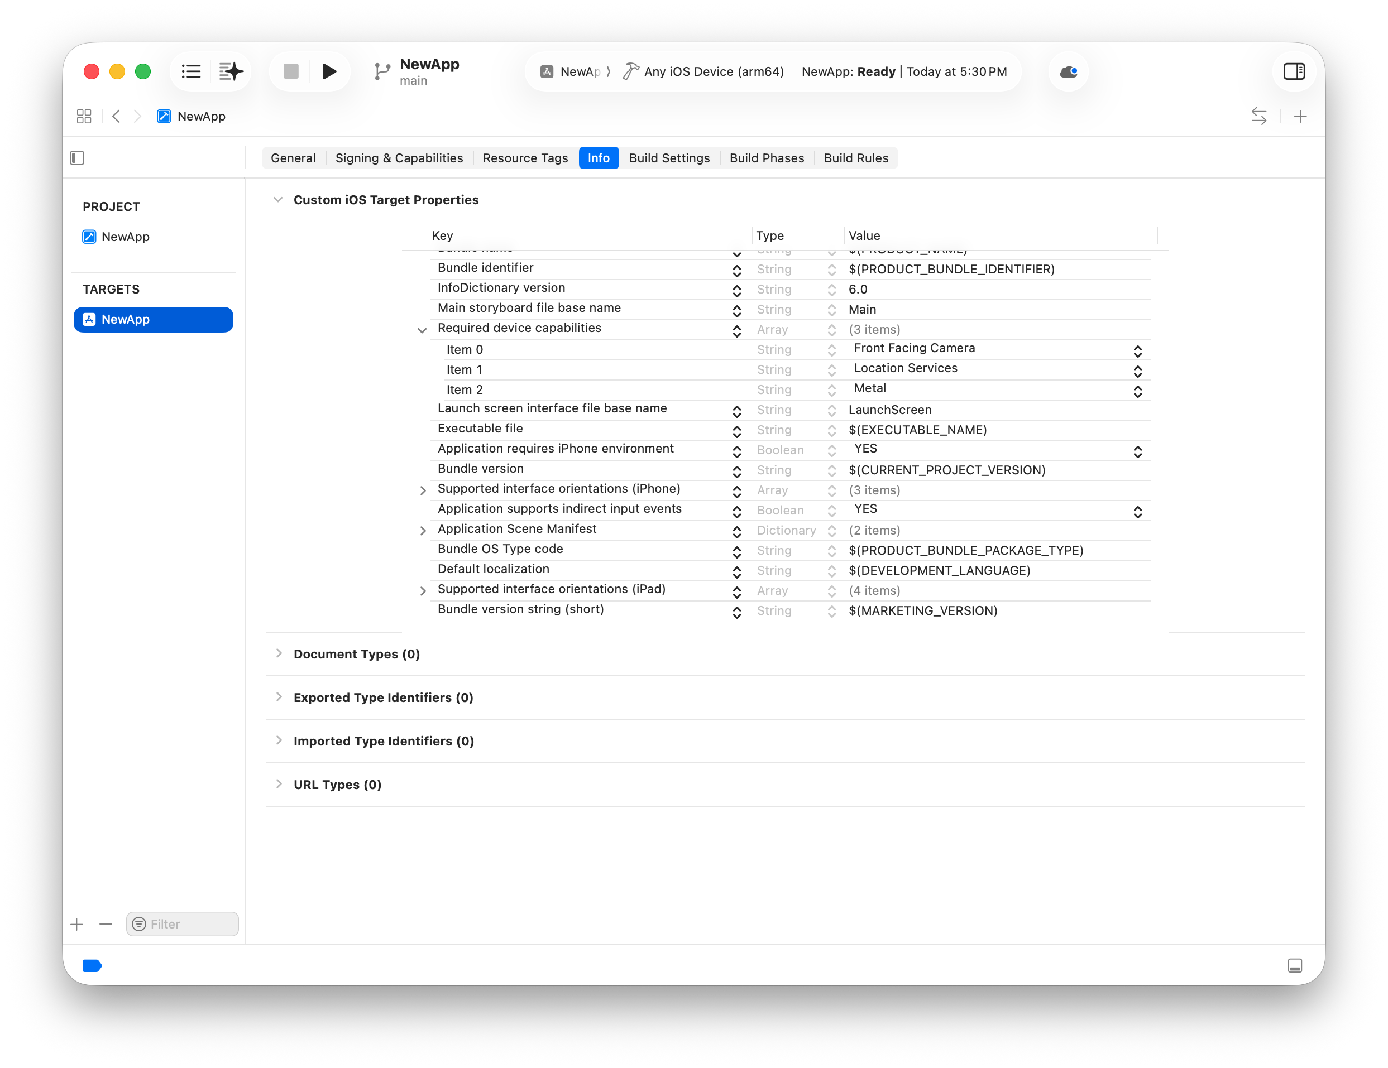Image resolution: width=1388 pixels, height=1068 pixels.
Task: Toggle the debug area icon at bottom right
Action: (x=1295, y=966)
